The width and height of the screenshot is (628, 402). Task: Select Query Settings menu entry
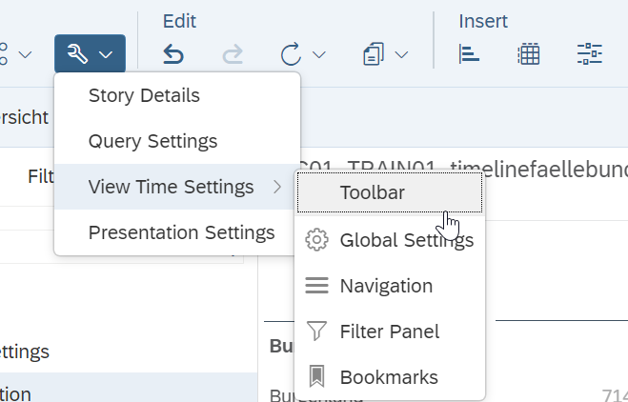(x=152, y=141)
